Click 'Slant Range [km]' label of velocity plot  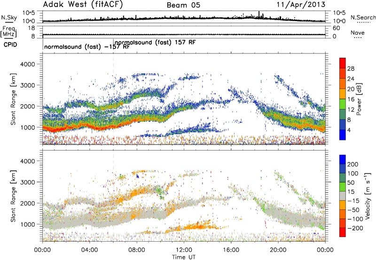pyautogui.click(x=13, y=196)
